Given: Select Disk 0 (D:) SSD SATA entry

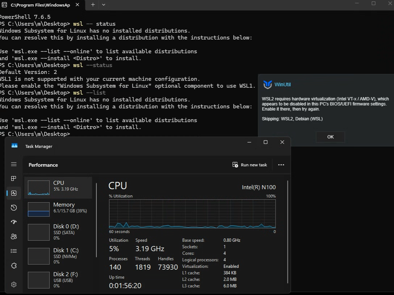Looking at the screenshot, I should coord(58,232).
